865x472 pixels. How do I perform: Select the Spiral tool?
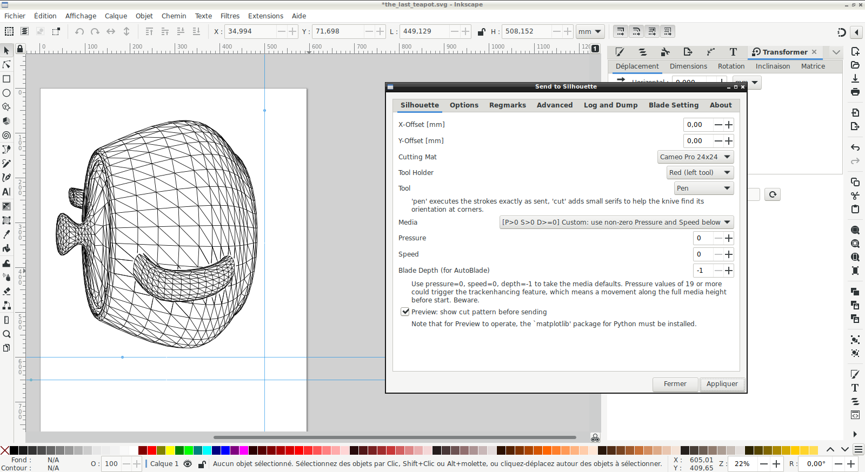(6, 135)
